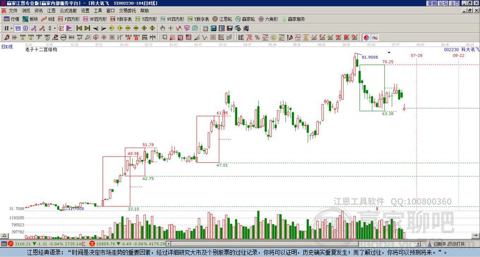This screenshot has height=257, width=480.
Task: Click the black right arrow icon
Action: [104, 29]
